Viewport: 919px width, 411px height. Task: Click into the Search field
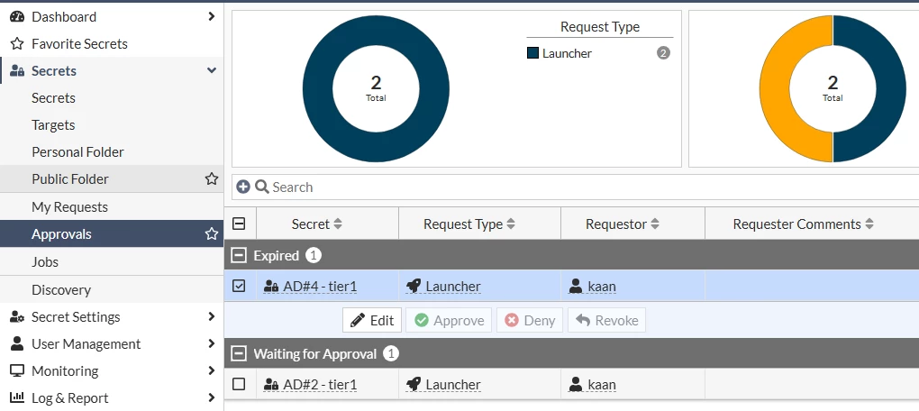click(x=575, y=187)
